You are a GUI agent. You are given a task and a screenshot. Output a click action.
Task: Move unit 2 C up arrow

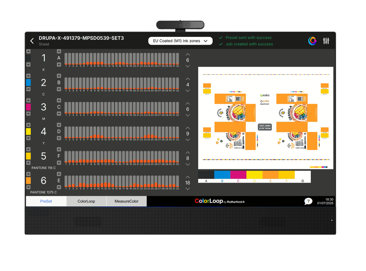(28, 76)
